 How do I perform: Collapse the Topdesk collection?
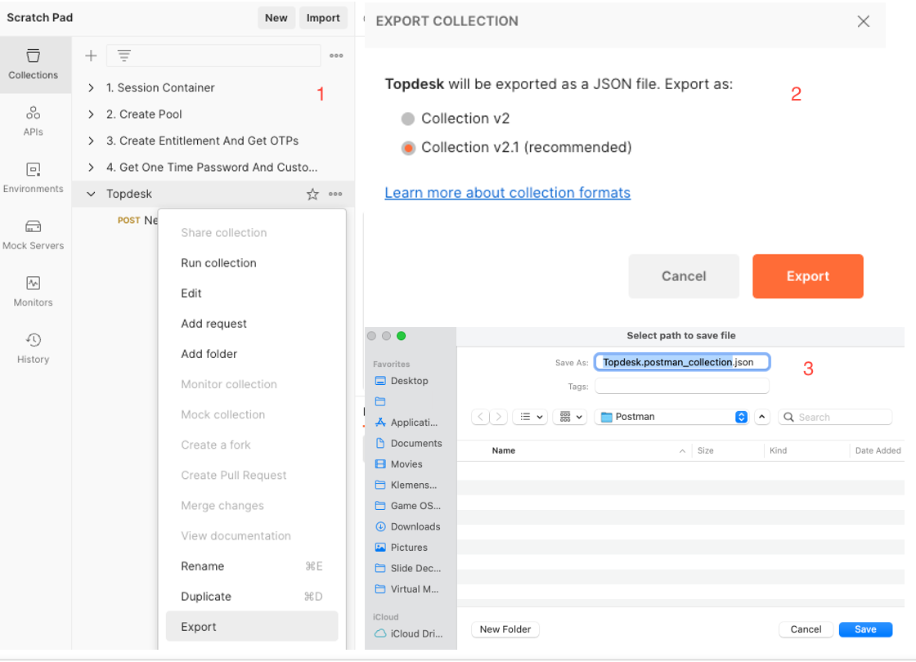tap(90, 194)
